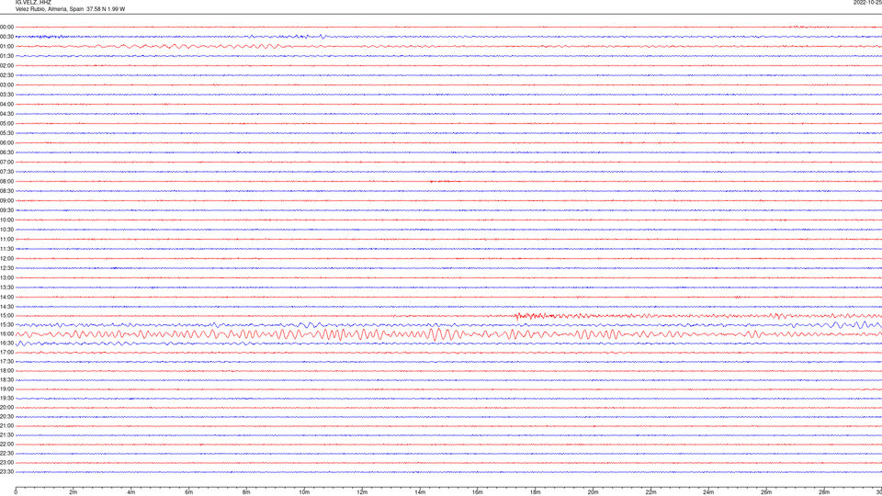Select the 15:00 row label
The image size is (882, 496).
(x=6, y=315)
